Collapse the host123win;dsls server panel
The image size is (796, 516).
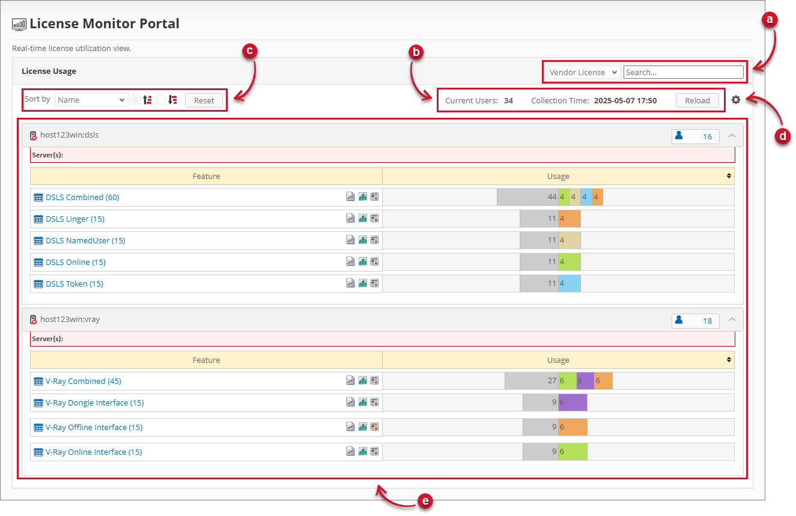click(x=732, y=136)
